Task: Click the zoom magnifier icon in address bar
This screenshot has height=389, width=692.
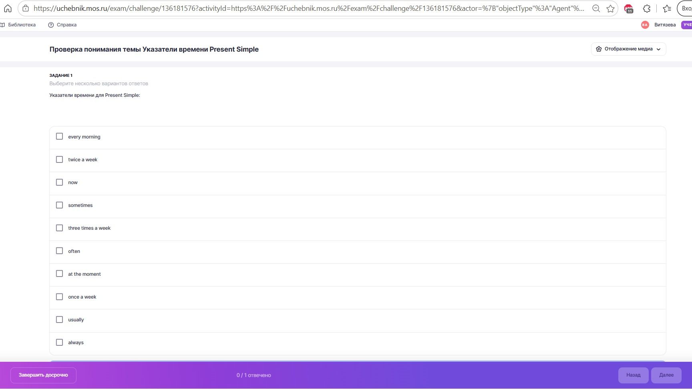Action: [x=596, y=8]
